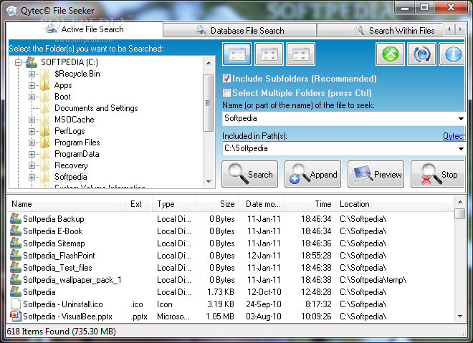Click the Softpedia - VisualBee.pptx file icon
Screen dimensions: 473x343
[16, 317]
